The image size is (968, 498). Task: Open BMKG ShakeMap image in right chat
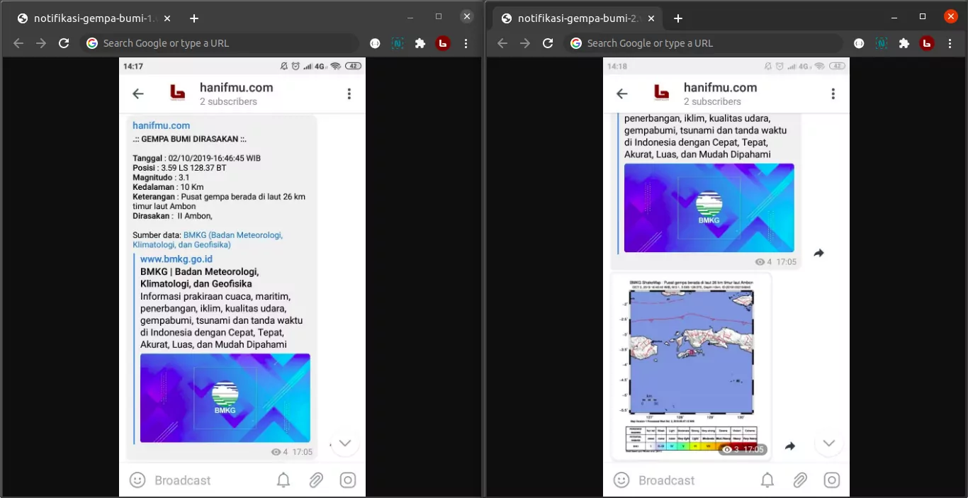(x=691, y=368)
